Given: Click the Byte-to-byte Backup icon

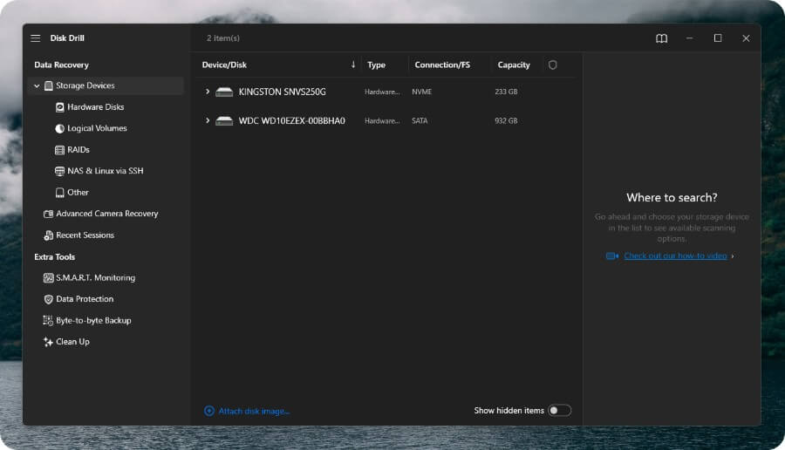Looking at the screenshot, I should click(49, 321).
